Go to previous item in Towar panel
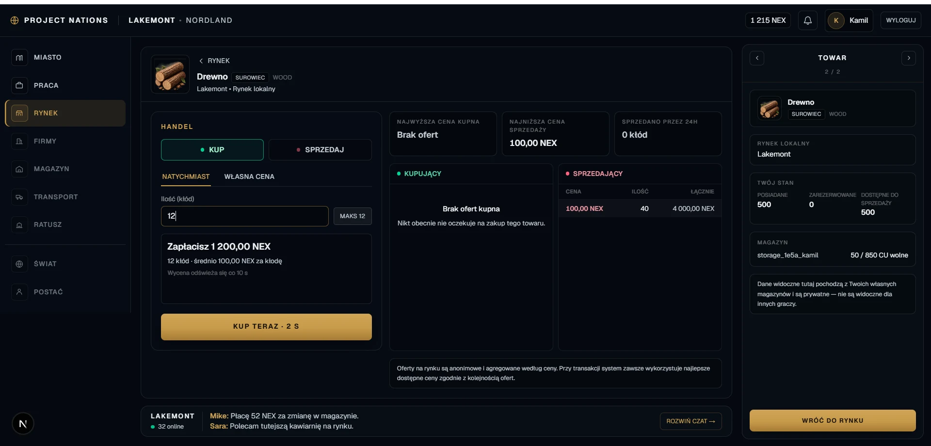The image size is (931, 446). click(x=757, y=58)
